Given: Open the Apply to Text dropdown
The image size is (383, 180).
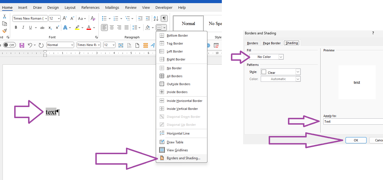Looking at the screenshot, I should (353, 122).
